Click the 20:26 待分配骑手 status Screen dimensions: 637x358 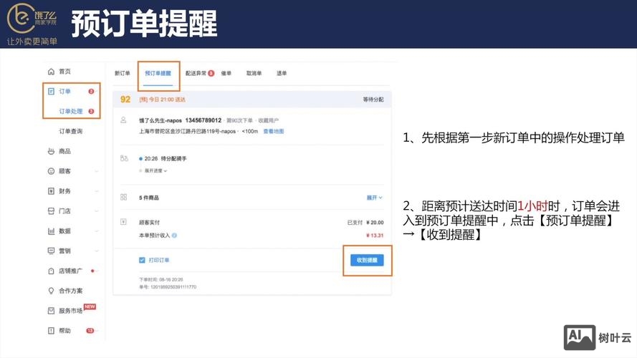click(x=166, y=159)
